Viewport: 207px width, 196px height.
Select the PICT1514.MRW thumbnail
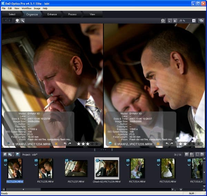pos(137,168)
